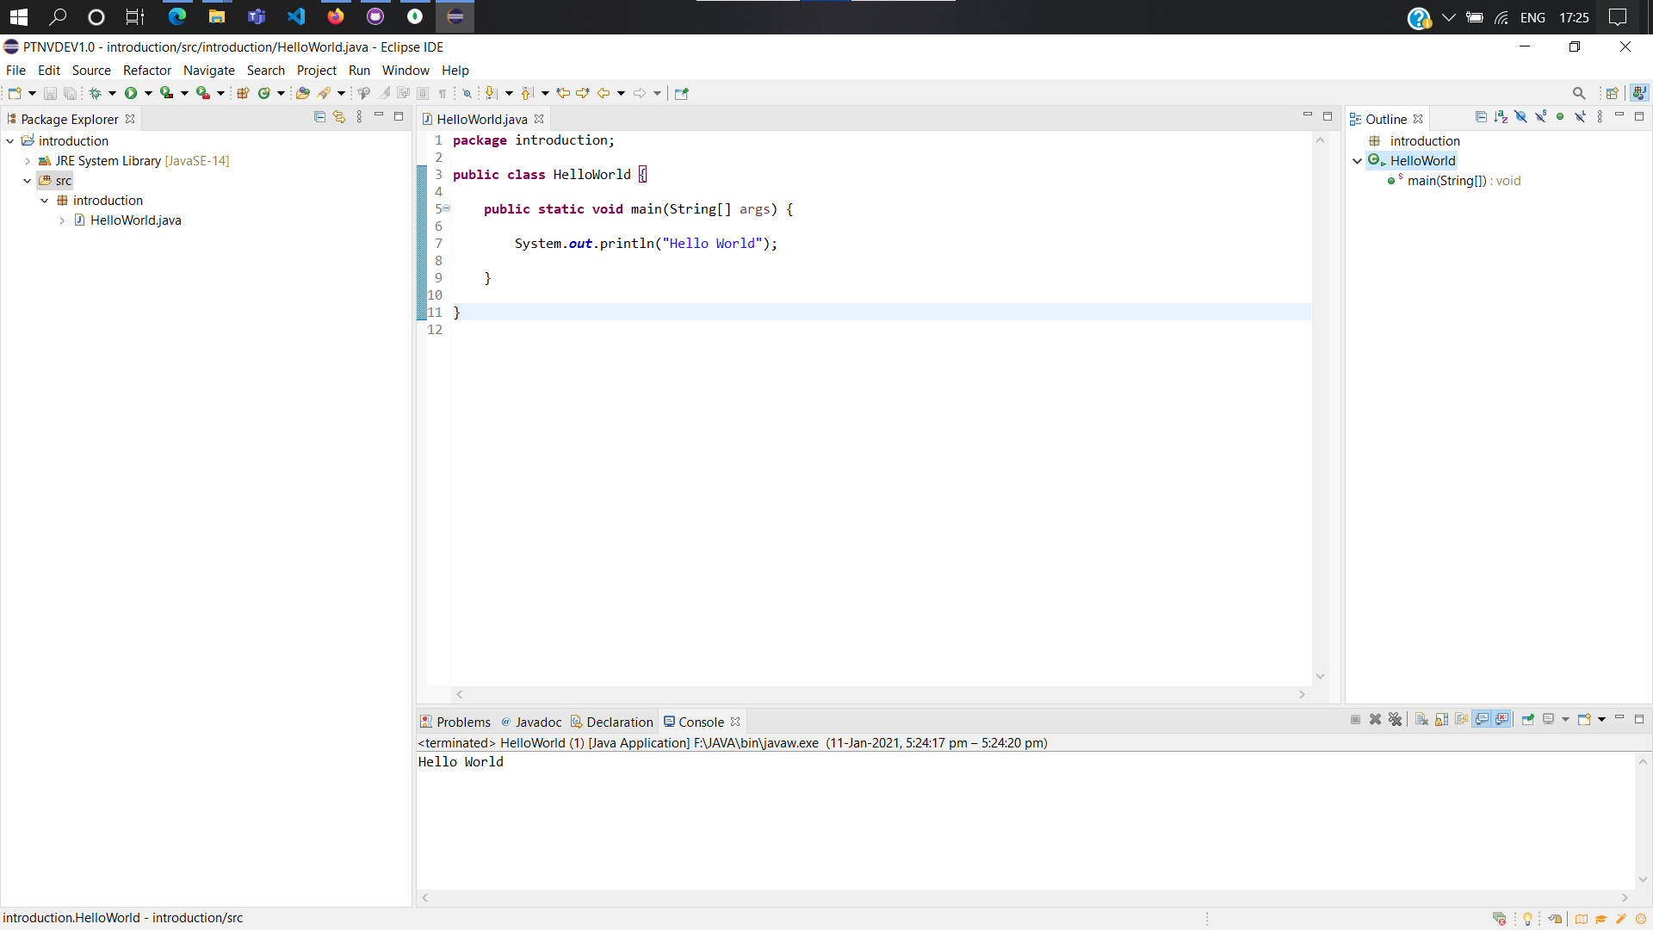Toggle Link with Editor in Package Explorer
The width and height of the screenshot is (1653, 930).
pyautogui.click(x=339, y=117)
